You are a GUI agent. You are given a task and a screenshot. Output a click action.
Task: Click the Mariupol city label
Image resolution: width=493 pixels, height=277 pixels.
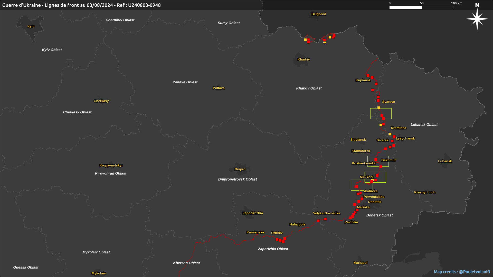click(x=360, y=263)
